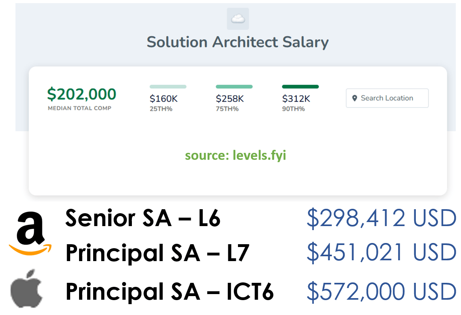Select the Senior SA – L6 row label
The width and height of the screenshot is (461, 315).
143,218
